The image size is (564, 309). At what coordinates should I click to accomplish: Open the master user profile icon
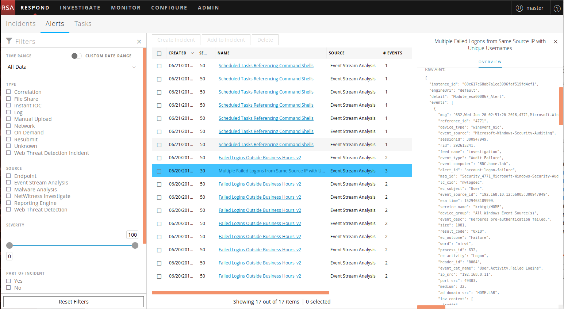(519, 8)
